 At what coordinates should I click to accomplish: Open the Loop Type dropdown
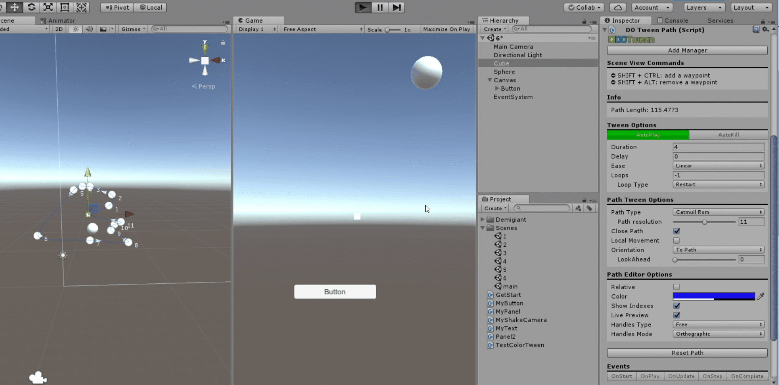pyautogui.click(x=718, y=185)
